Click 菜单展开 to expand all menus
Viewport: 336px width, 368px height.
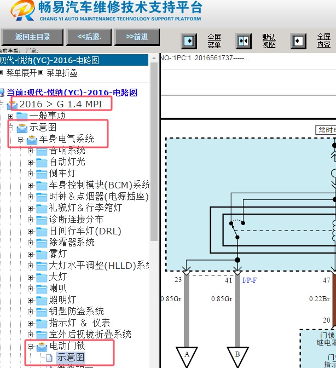coord(21,73)
